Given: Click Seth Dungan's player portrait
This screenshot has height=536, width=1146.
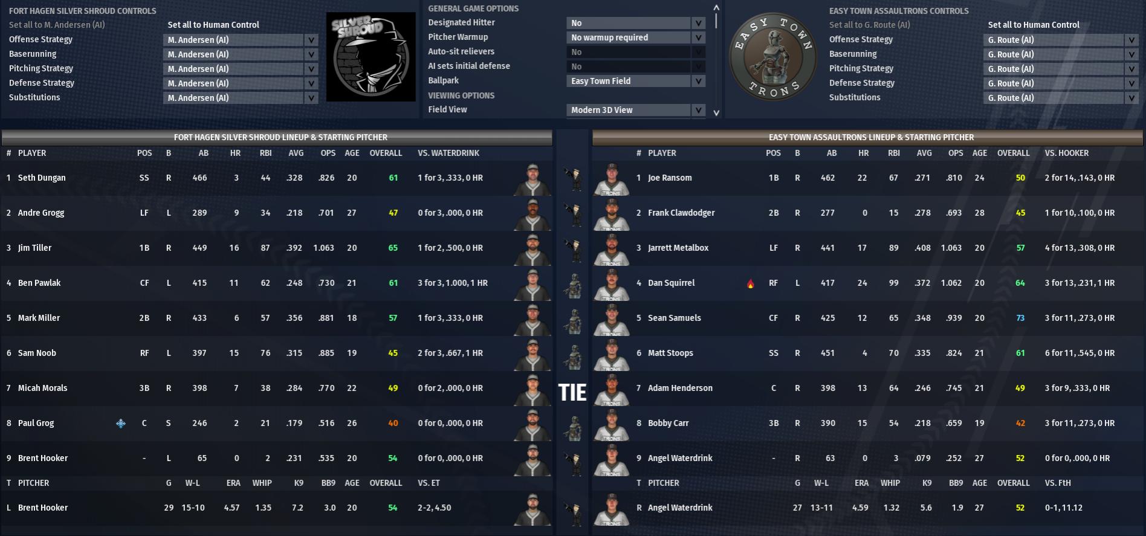Looking at the screenshot, I should click(x=532, y=179).
